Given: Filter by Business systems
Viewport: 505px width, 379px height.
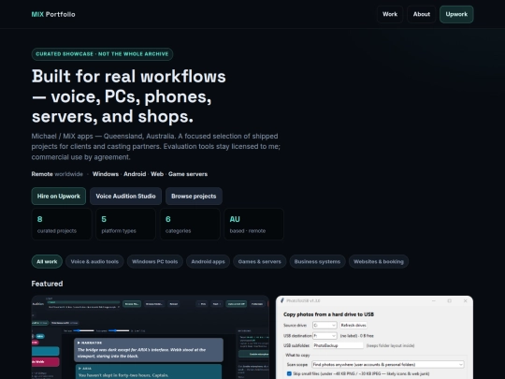Looking at the screenshot, I should pos(317,261).
